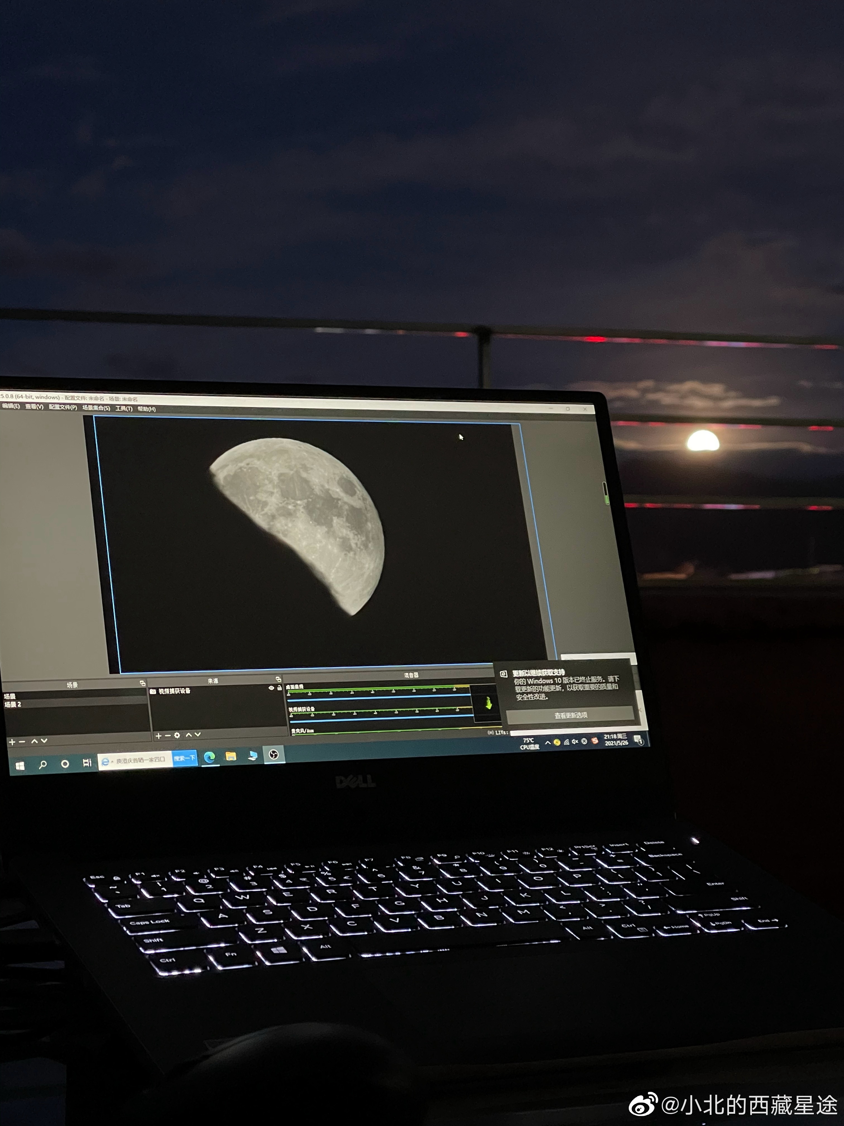Open OBS Studio taskbar icon

(x=273, y=754)
